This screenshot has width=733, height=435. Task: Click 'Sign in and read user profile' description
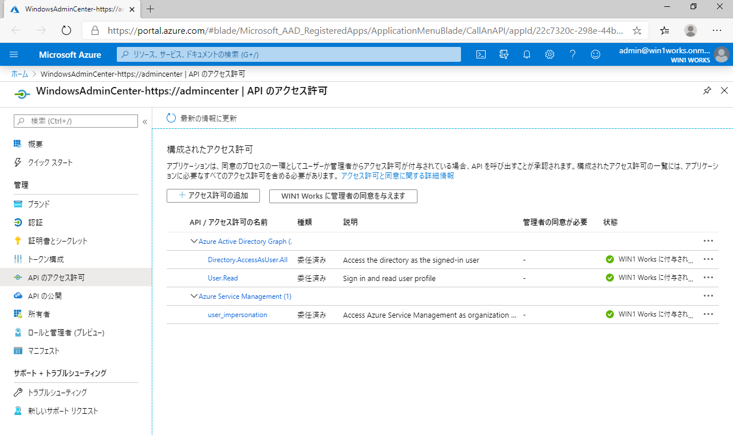(389, 278)
